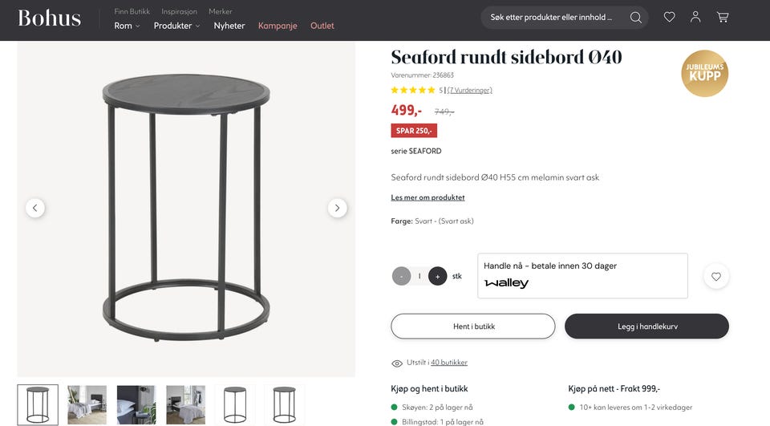Open the Les mer om produktet link
Image resolution: width=770 pixels, height=426 pixels.
(x=428, y=197)
